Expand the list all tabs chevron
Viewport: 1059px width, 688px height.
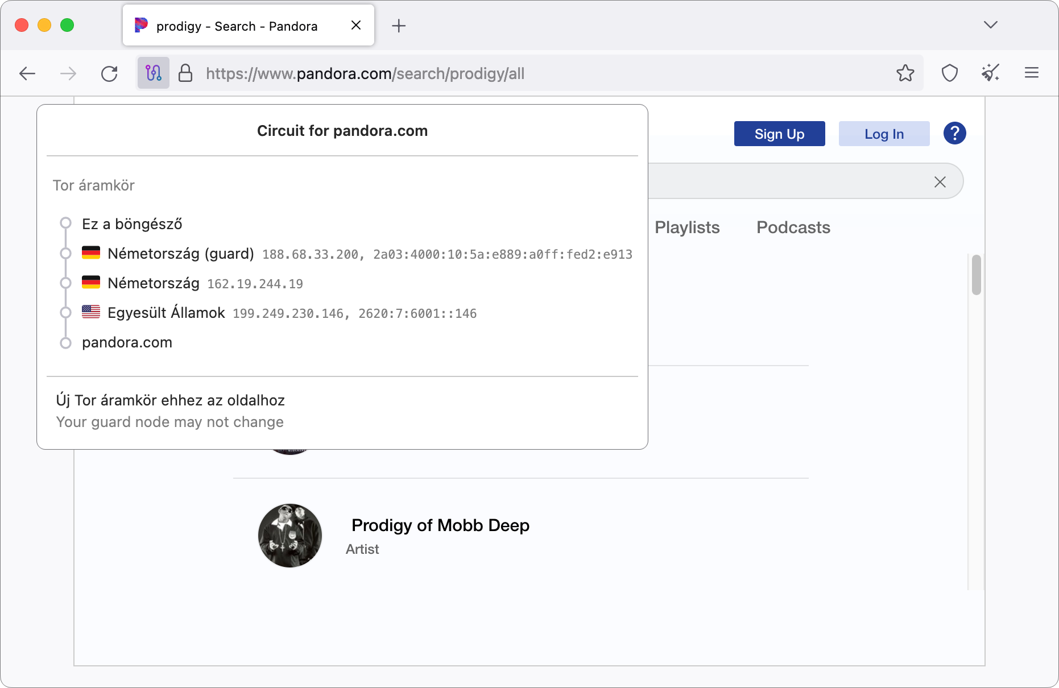tap(991, 24)
